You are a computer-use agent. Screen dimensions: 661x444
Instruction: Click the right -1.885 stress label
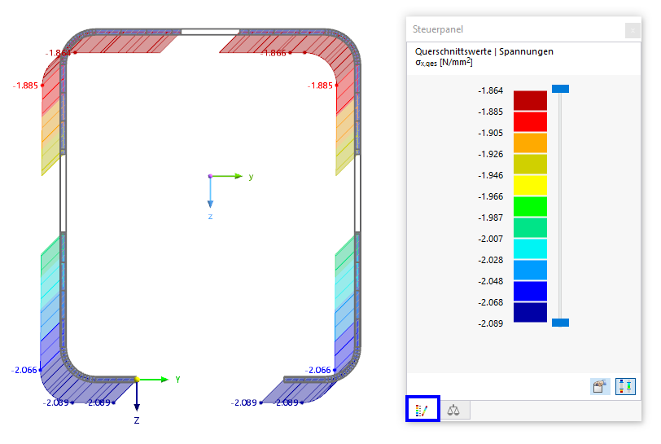click(320, 86)
